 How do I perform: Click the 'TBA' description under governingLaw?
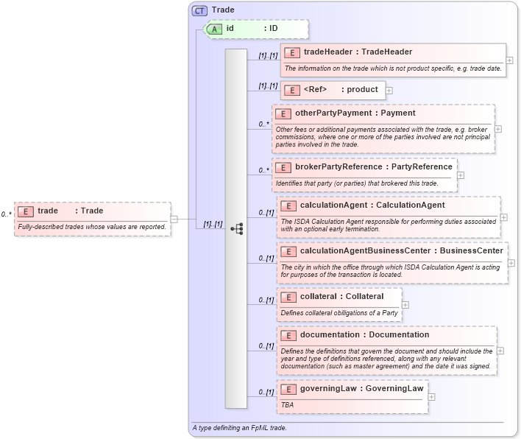coord(287,405)
